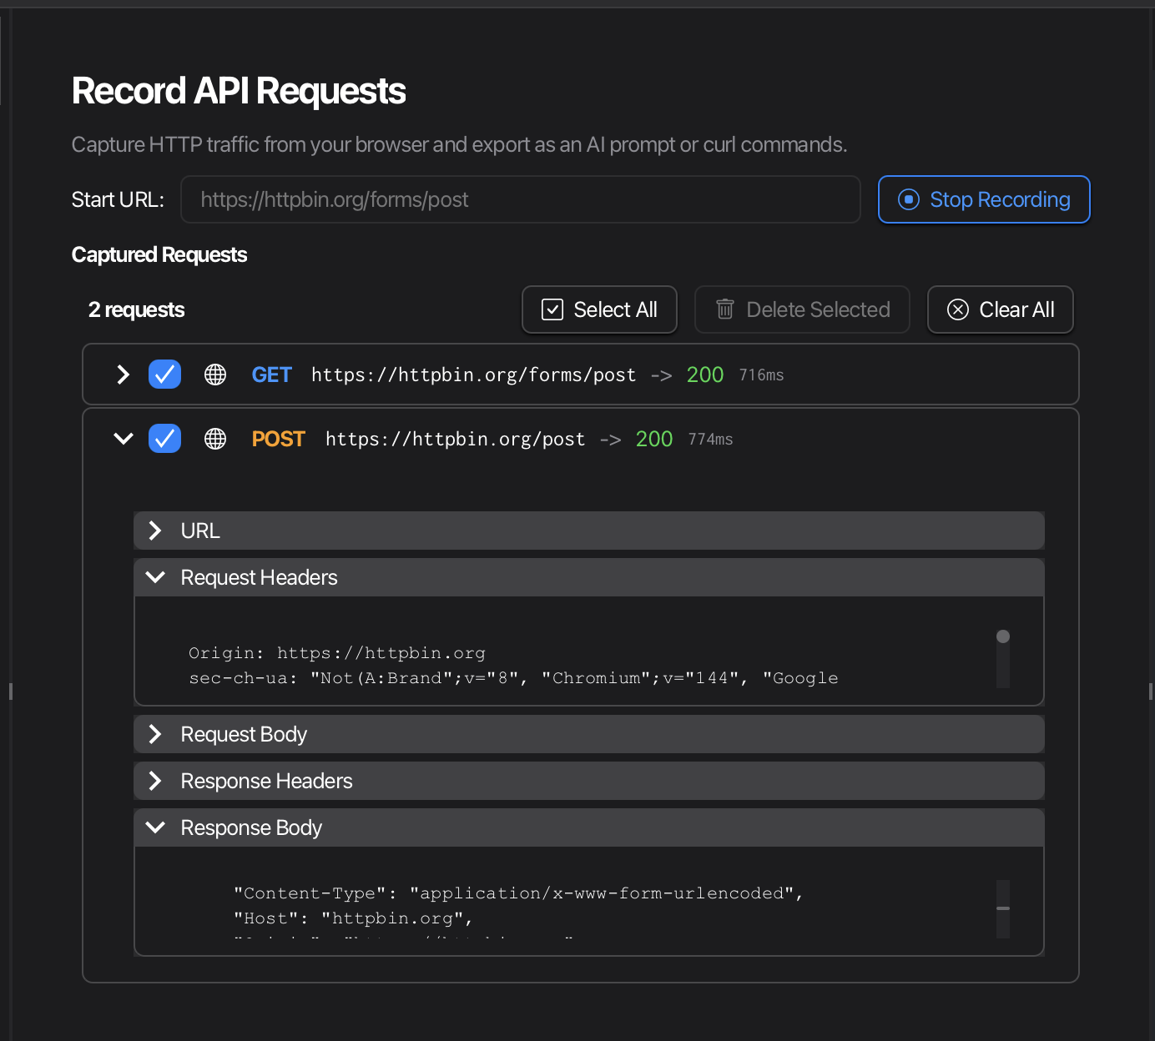This screenshot has height=1041, width=1155.
Task: Collapse the POST request row chevron
Action: coord(124,439)
